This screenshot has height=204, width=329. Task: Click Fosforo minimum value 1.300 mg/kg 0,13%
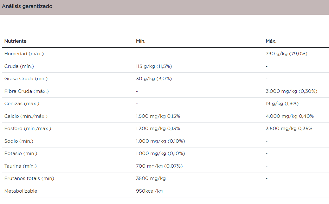158,129
